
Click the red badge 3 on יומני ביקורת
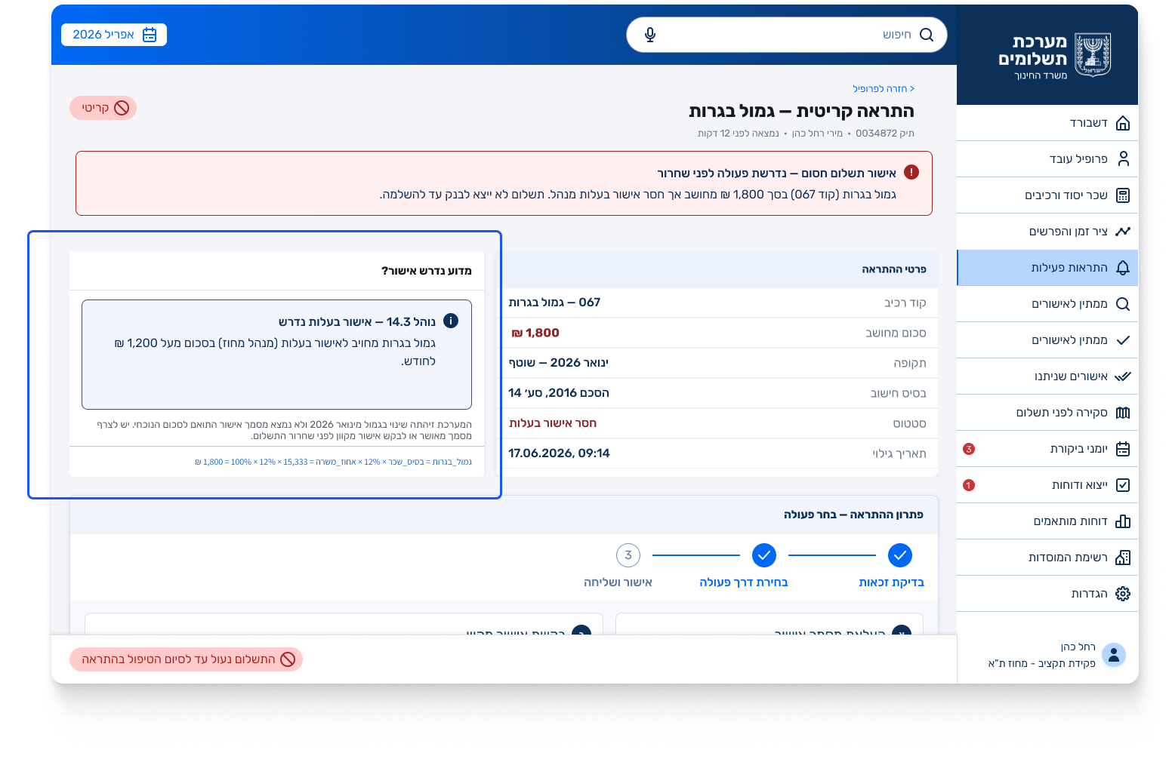(969, 449)
